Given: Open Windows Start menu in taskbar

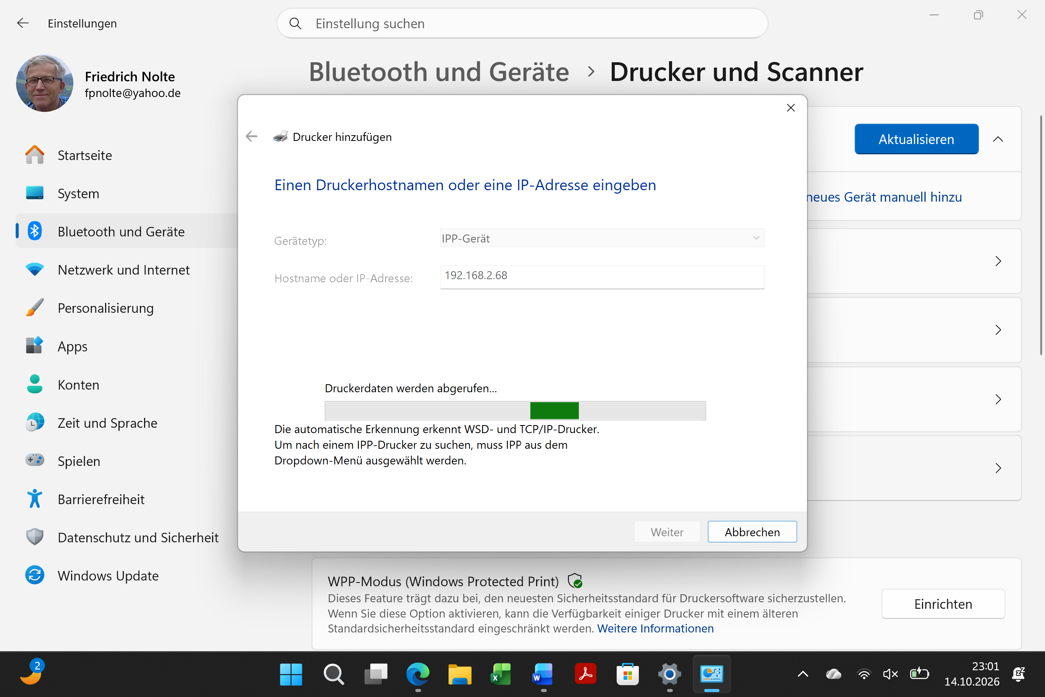Looking at the screenshot, I should coord(291,674).
